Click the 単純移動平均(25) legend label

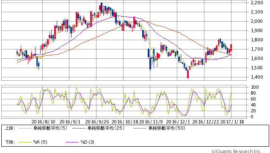(x=106, y=128)
